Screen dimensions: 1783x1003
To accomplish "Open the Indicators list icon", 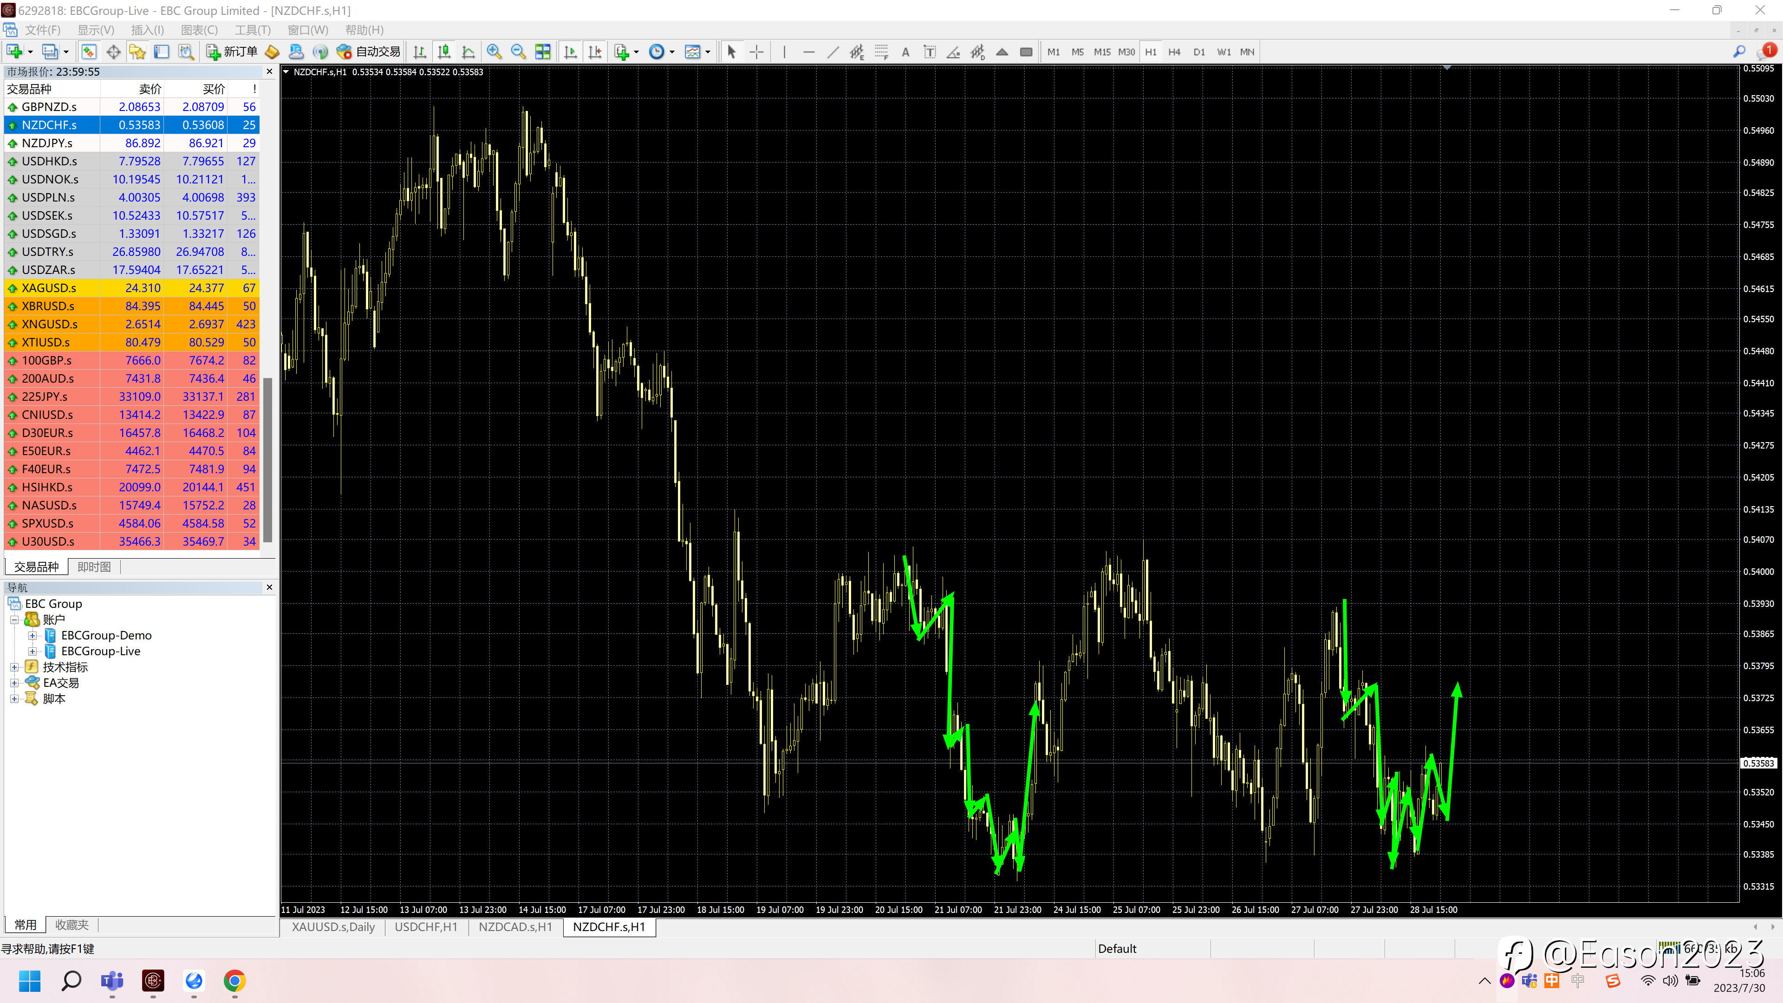I will pyautogui.click(x=622, y=52).
